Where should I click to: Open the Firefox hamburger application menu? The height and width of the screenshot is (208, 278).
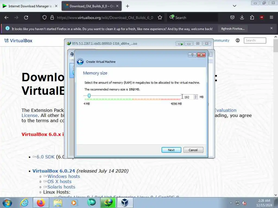271,18
